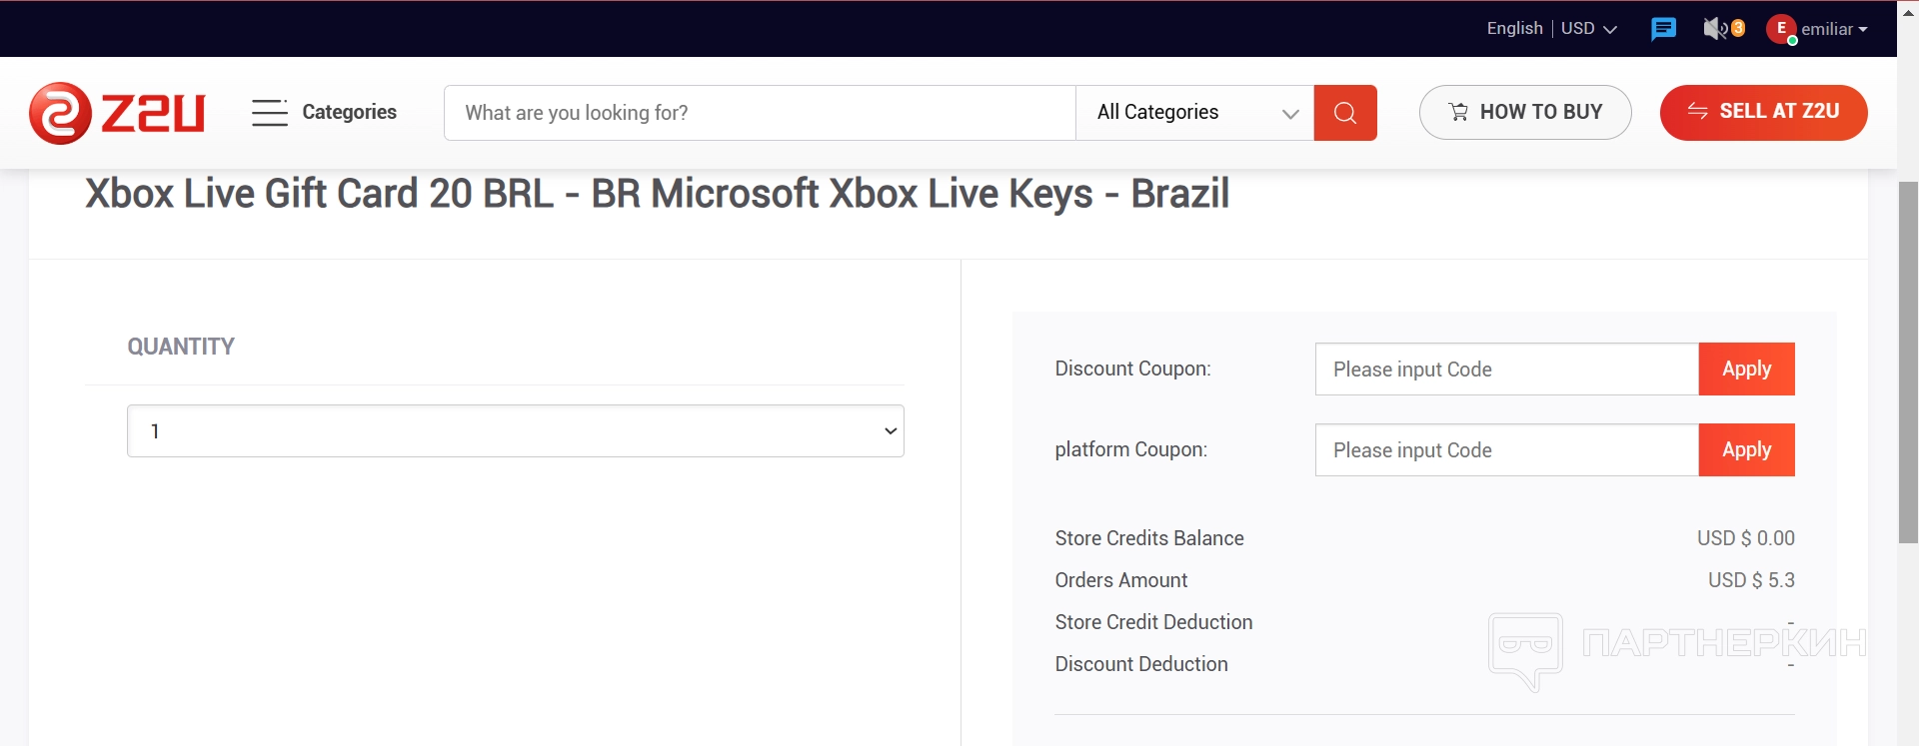The image size is (1919, 746).
Task: Click the swap arrows icon in Sell at Z2U
Action: [x=1697, y=111]
